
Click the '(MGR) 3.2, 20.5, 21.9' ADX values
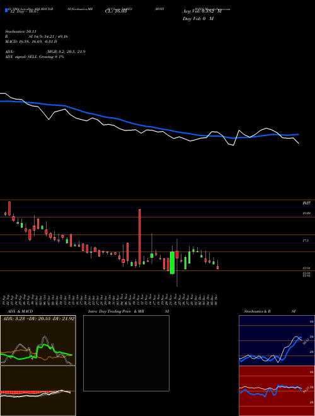(66, 52)
